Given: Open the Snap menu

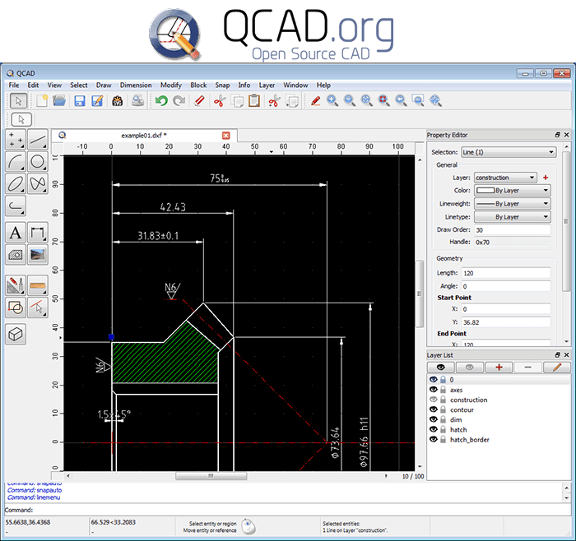Looking at the screenshot, I should (x=222, y=86).
